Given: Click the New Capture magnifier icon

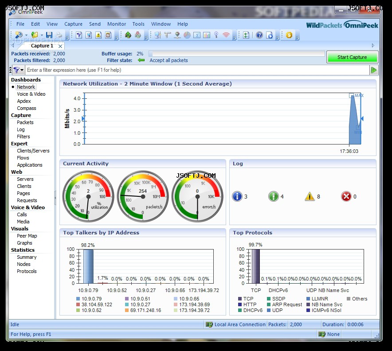Looking at the screenshot, I should (19, 35).
